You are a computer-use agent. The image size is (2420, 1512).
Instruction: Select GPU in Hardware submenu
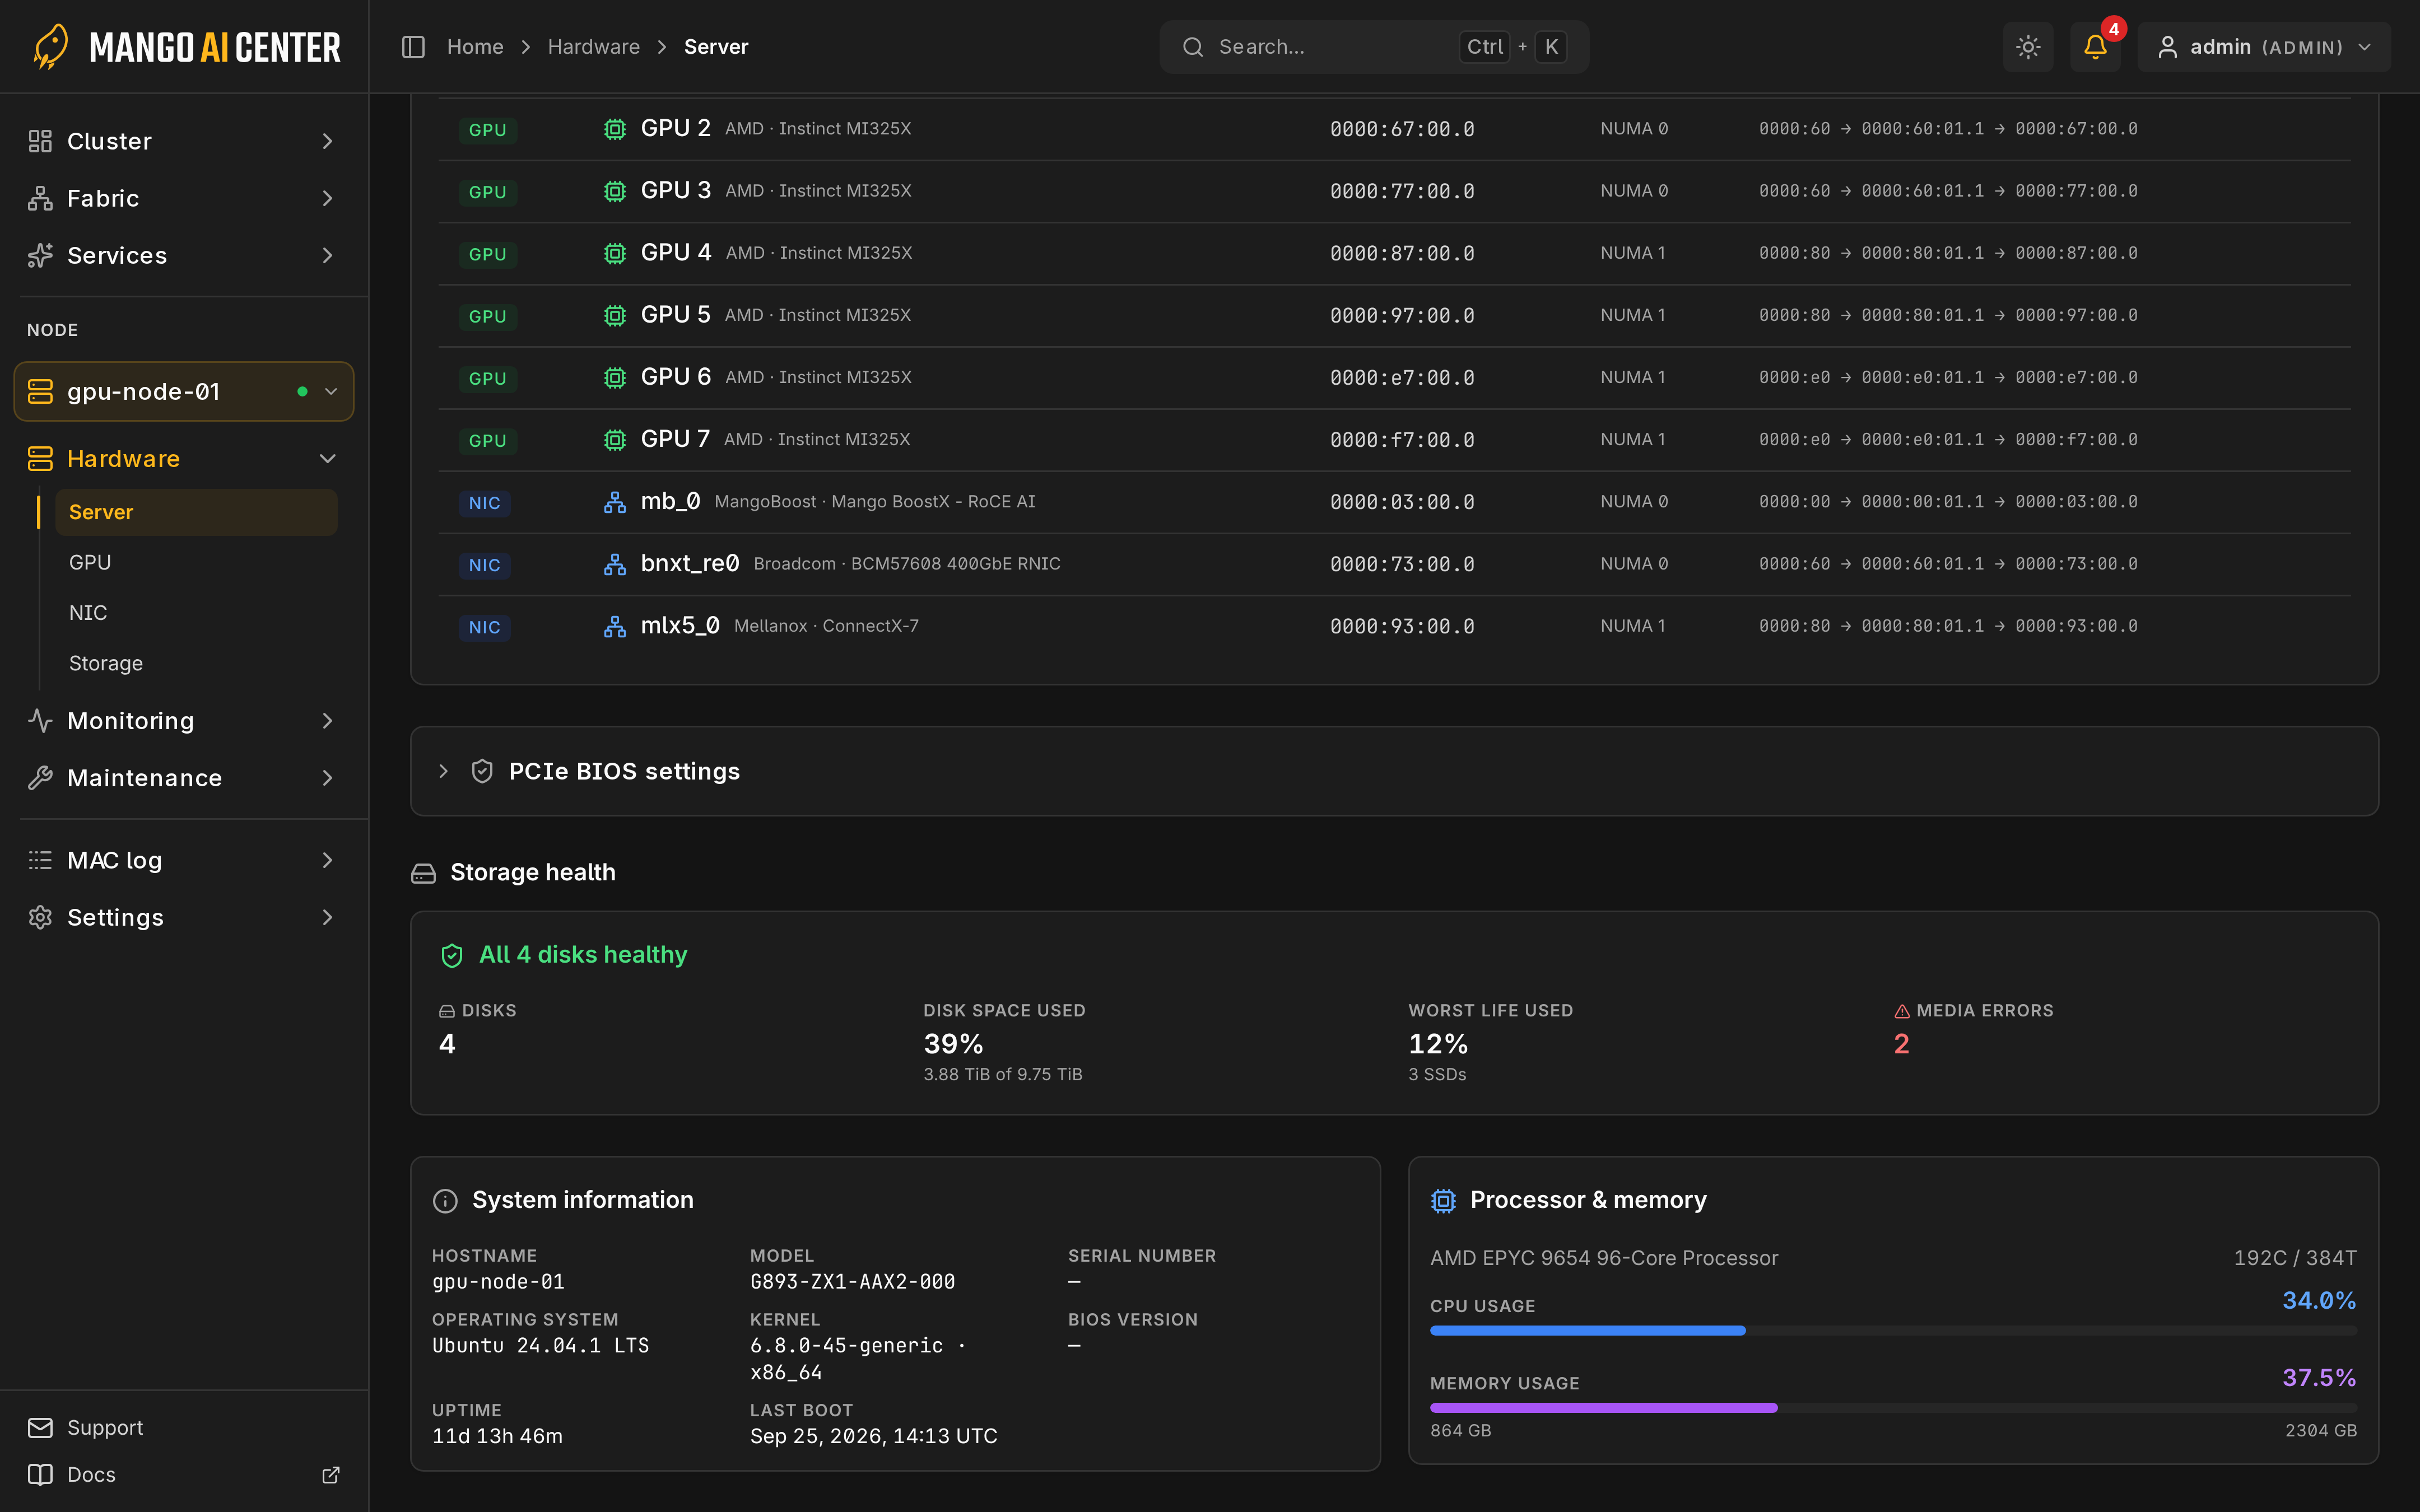click(x=196, y=562)
